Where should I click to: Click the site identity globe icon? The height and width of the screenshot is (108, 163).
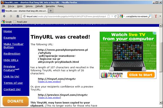24,16
